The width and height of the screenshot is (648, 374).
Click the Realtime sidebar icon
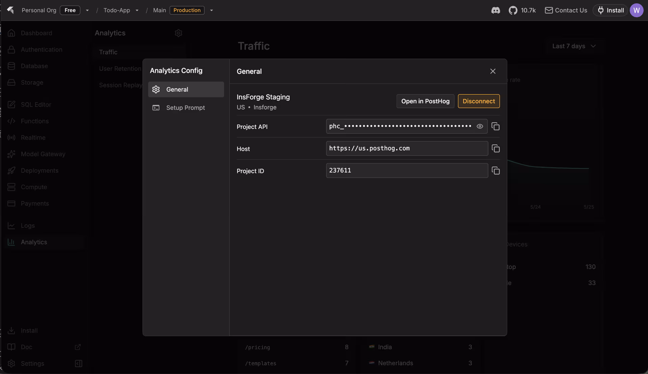[x=11, y=138]
